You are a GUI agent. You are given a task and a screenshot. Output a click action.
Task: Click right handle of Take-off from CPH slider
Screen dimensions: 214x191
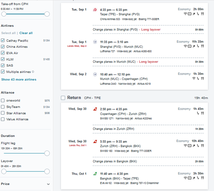[x=47, y=14]
